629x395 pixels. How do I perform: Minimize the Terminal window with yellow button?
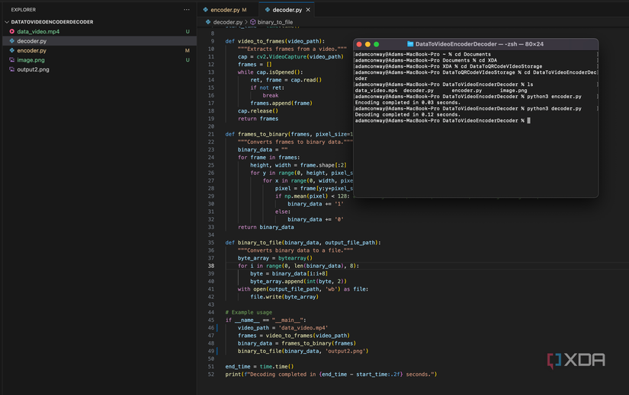click(x=367, y=44)
